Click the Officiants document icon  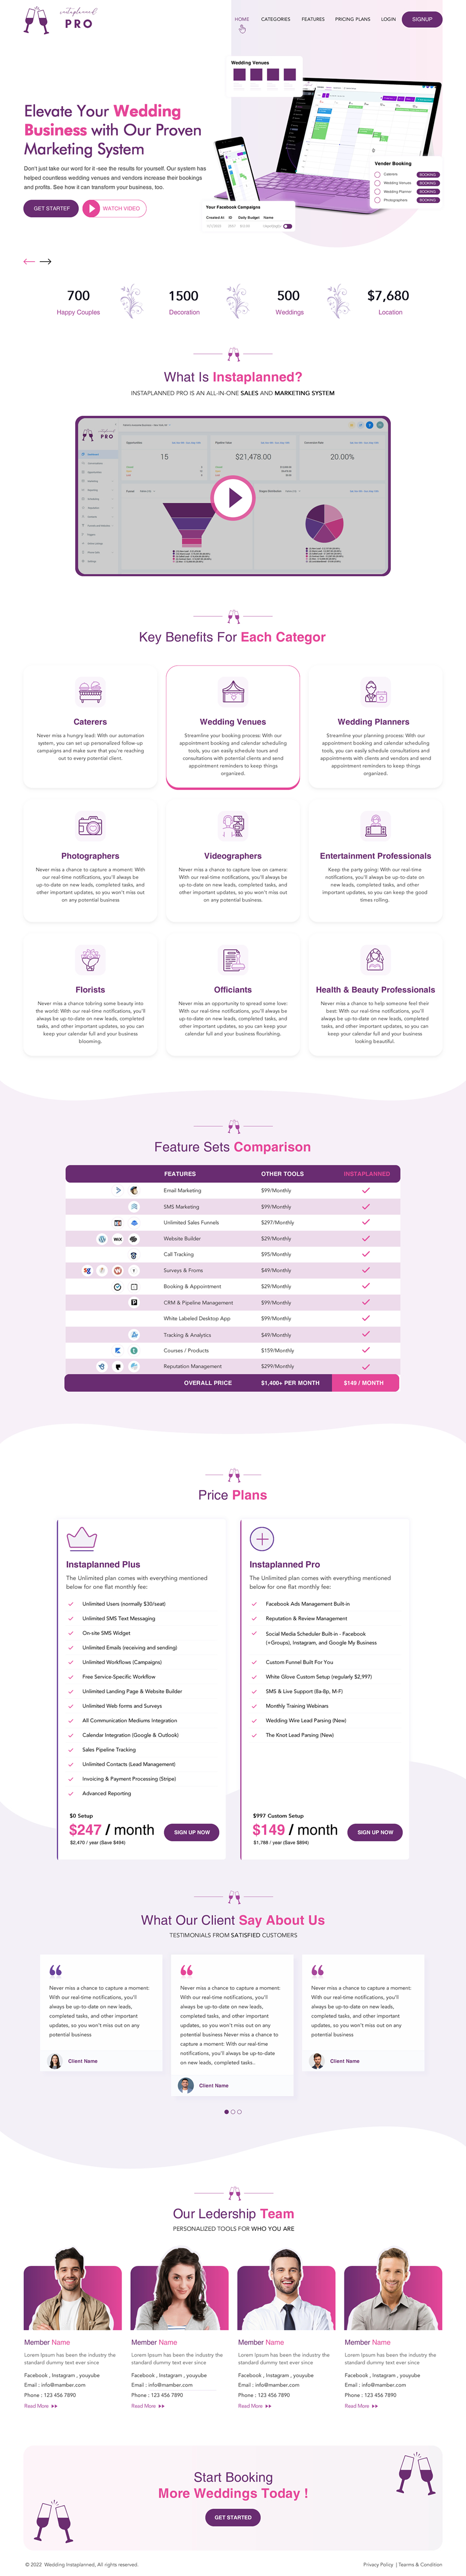pos(232,959)
